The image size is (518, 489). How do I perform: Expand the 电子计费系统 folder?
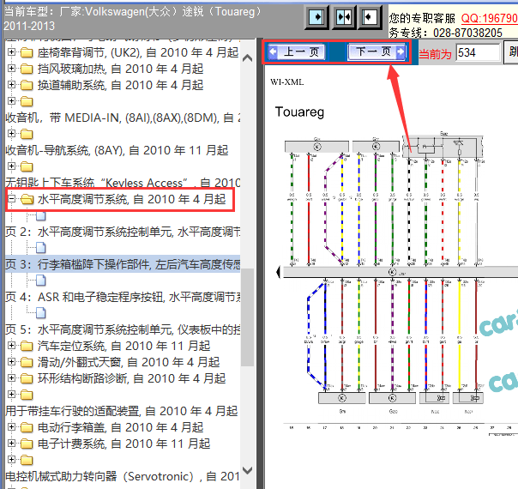[x=11, y=443]
